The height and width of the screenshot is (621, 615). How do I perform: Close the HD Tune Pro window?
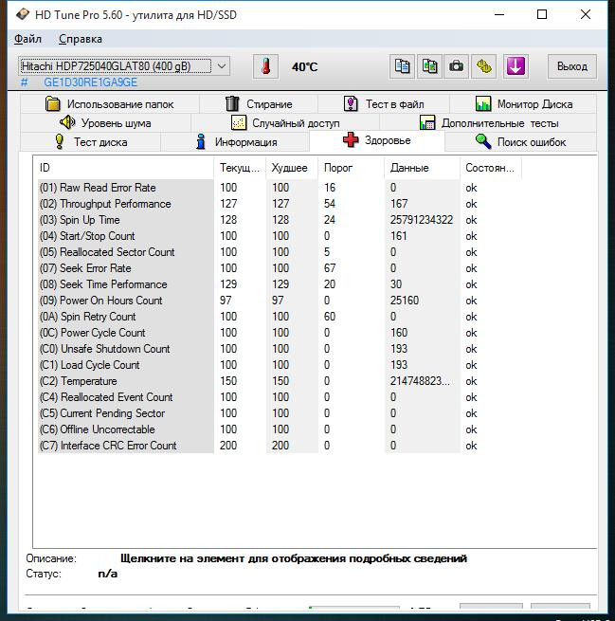586,14
